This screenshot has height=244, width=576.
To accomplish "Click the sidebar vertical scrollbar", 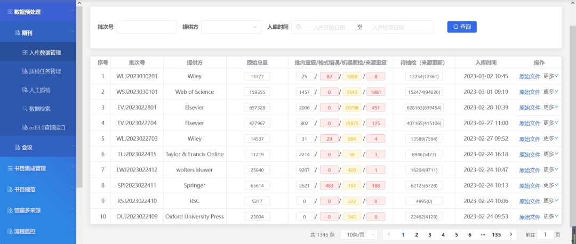I will click(x=79, y=96).
